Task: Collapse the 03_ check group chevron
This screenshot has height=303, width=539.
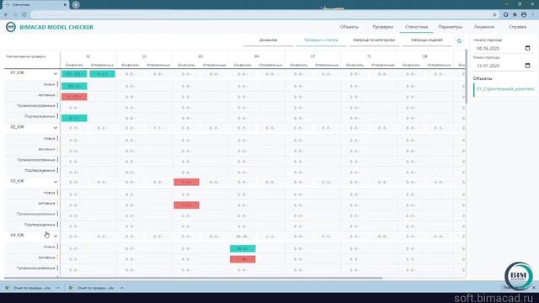Action: coord(56,182)
